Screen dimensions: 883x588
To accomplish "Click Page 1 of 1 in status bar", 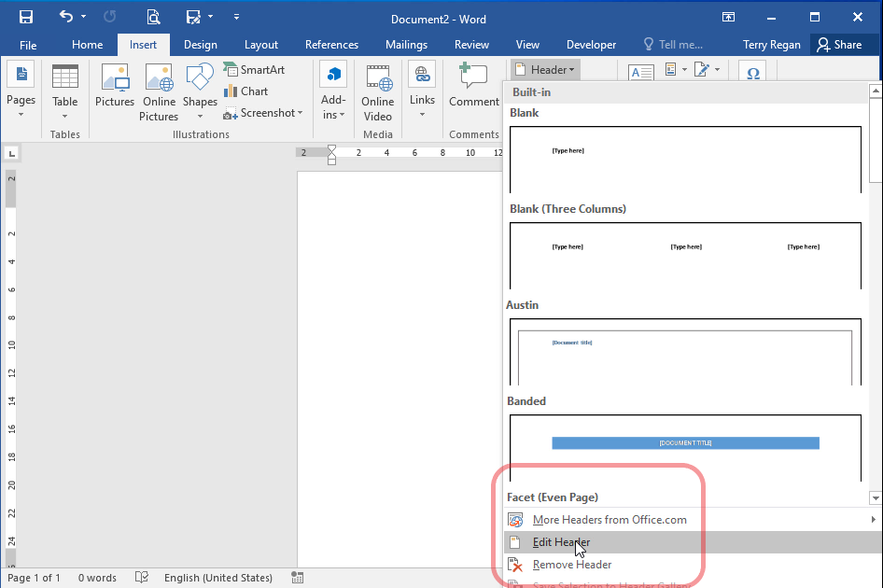I will pos(34,578).
